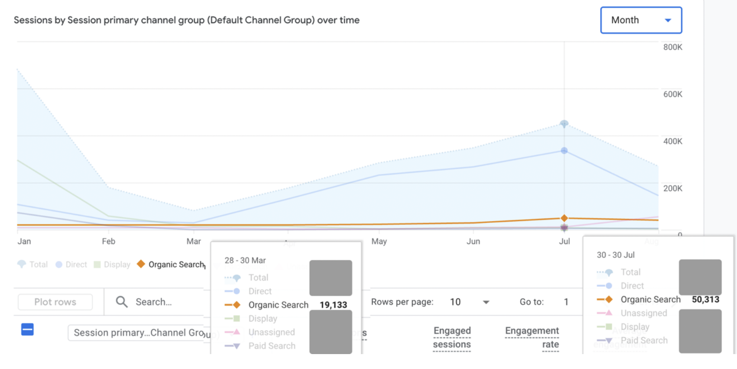Click the Jan label on the x-axis
The width and height of the screenshot is (737, 369).
point(24,241)
